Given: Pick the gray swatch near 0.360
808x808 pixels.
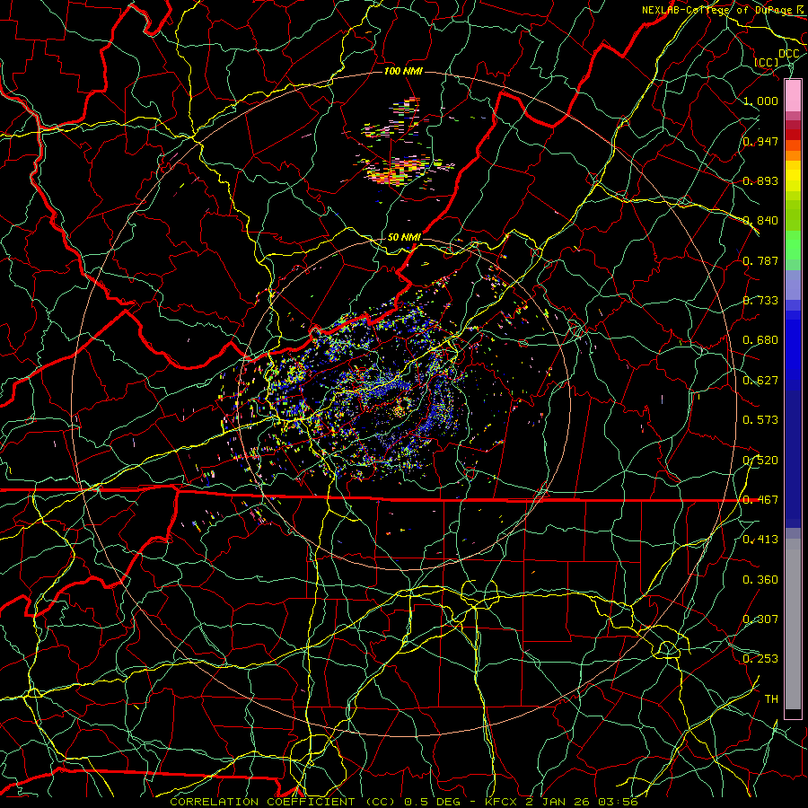Looking at the screenshot, I should tap(793, 624).
